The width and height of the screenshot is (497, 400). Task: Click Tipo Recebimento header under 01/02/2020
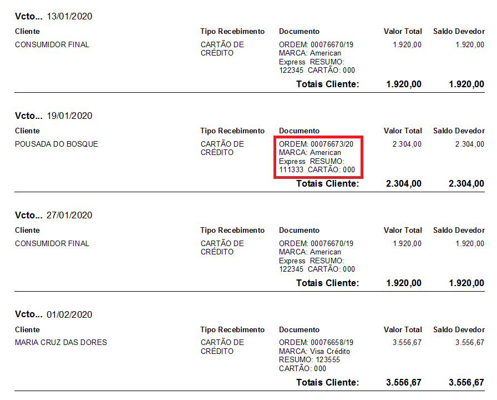click(232, 329)
